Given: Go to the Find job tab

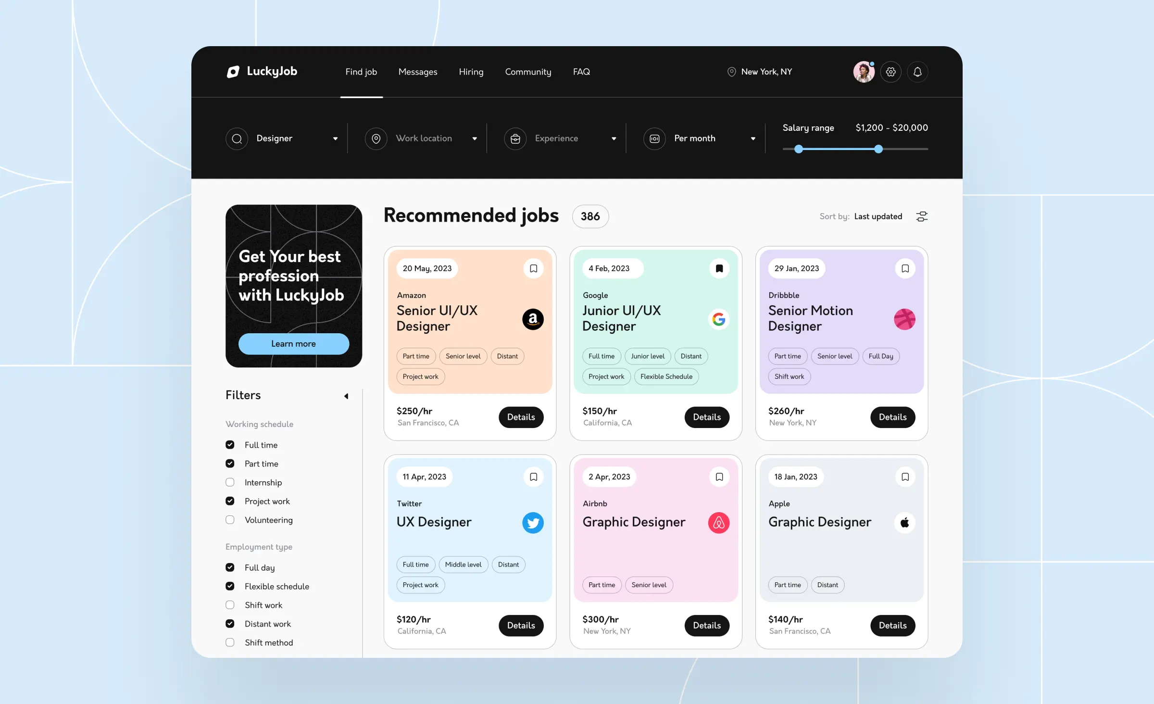Looking at the screenshot, I should 361,72.
